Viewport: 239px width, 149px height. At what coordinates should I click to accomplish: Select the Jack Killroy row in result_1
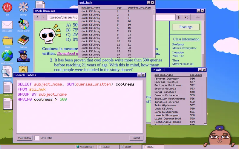tap(179, 108)
